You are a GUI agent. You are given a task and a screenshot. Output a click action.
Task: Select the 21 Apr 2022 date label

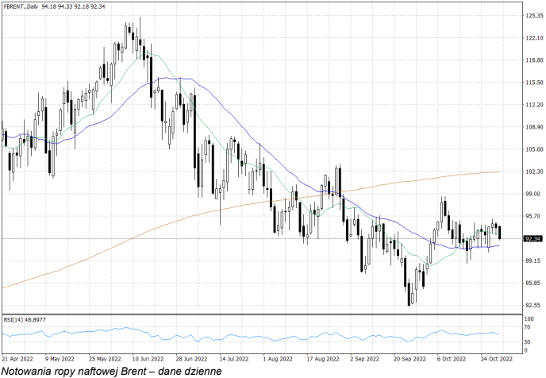(x=17, y=357)
